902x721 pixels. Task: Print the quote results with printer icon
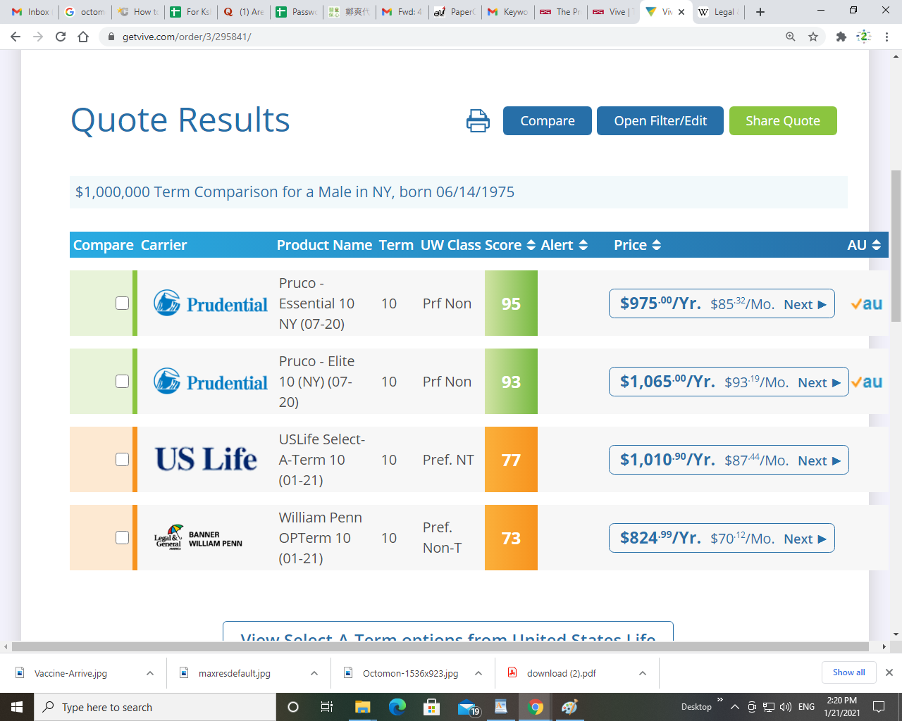pyautogui.click(x=478, y=121)
